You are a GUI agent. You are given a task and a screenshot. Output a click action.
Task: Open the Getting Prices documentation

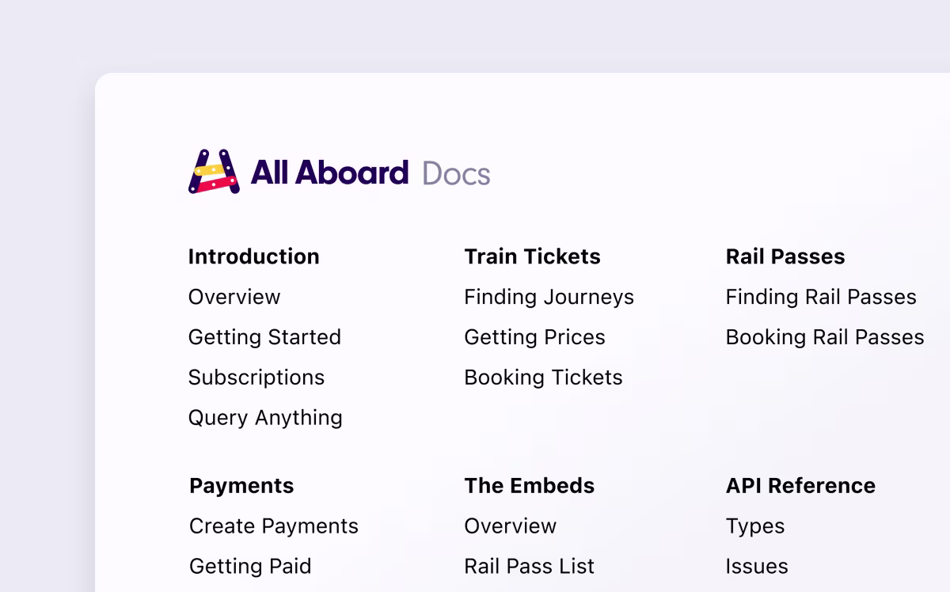pos(534,337)
